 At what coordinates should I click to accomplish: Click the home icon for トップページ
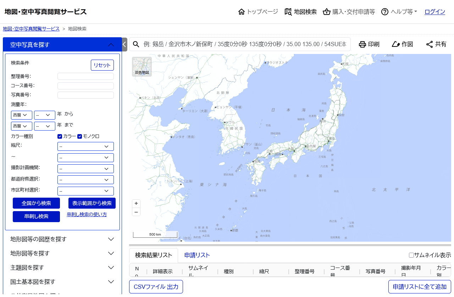click(x=242, y=12)
